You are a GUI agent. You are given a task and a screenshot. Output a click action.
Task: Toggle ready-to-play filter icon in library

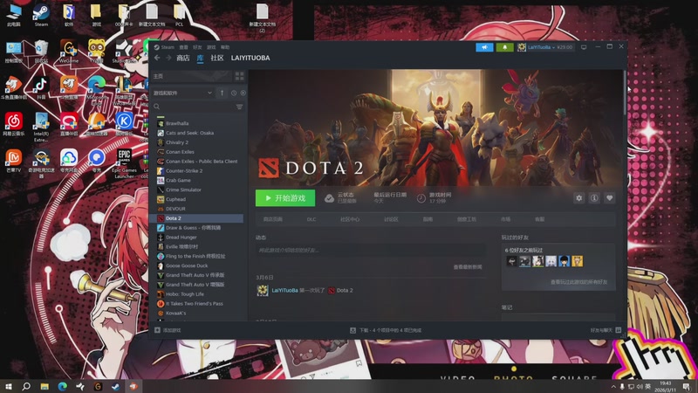point(243,93)
